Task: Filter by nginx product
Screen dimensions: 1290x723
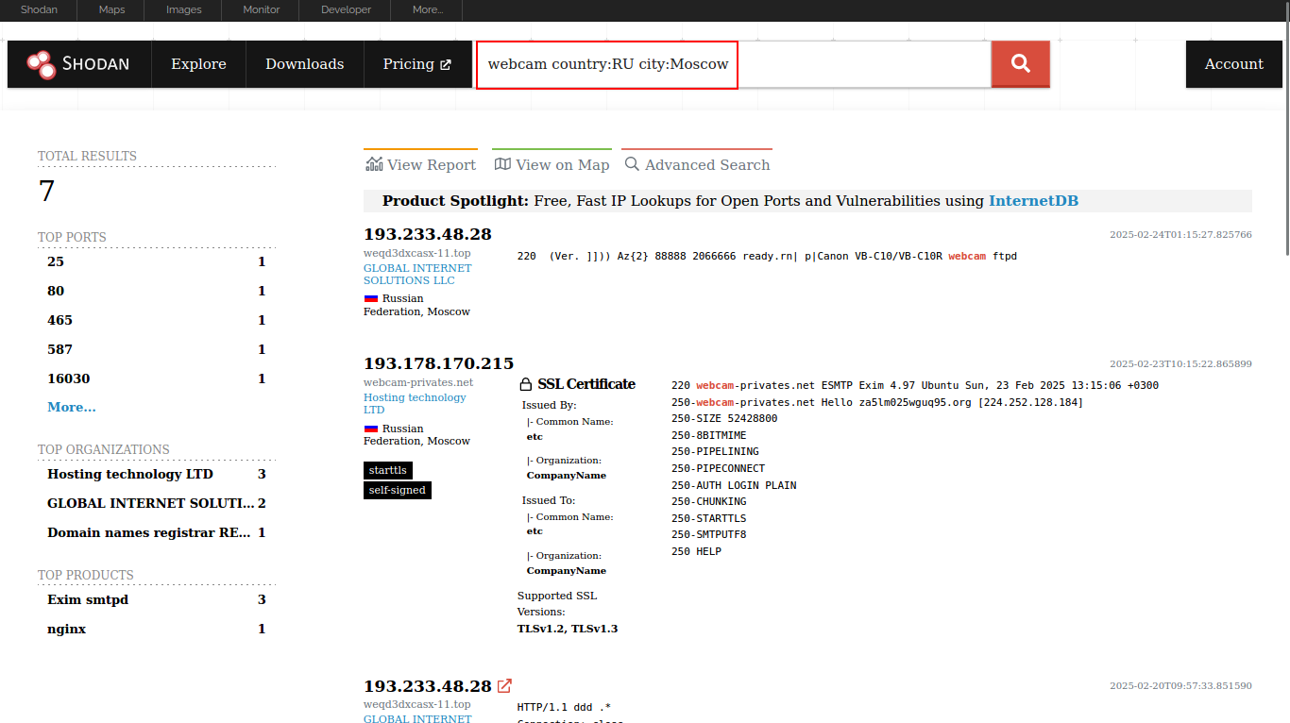Action: coord(157,629)
